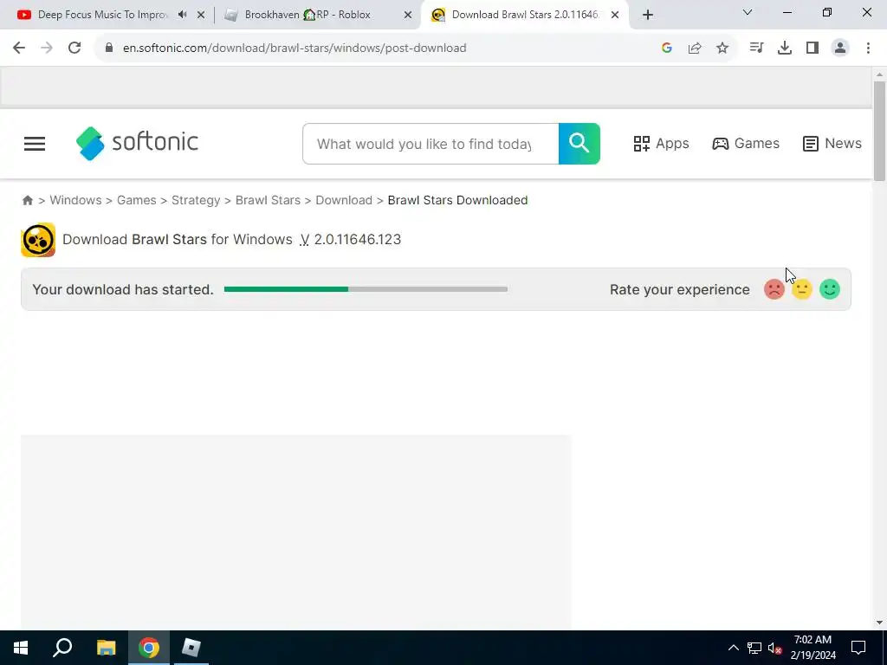Open the Softonic hamburger menu
The image size is (887, 665).
point(35,144)
